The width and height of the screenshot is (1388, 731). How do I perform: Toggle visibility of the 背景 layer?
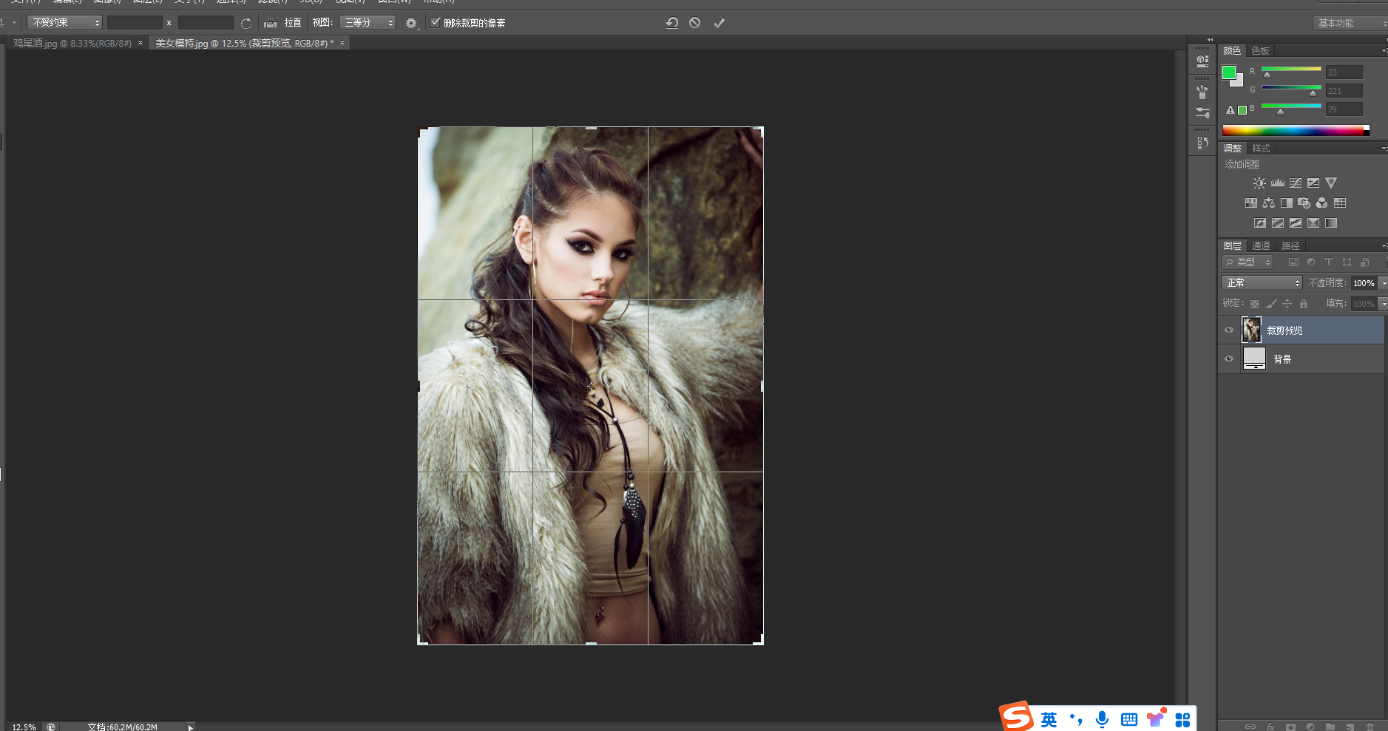[x=1229, y=359]
